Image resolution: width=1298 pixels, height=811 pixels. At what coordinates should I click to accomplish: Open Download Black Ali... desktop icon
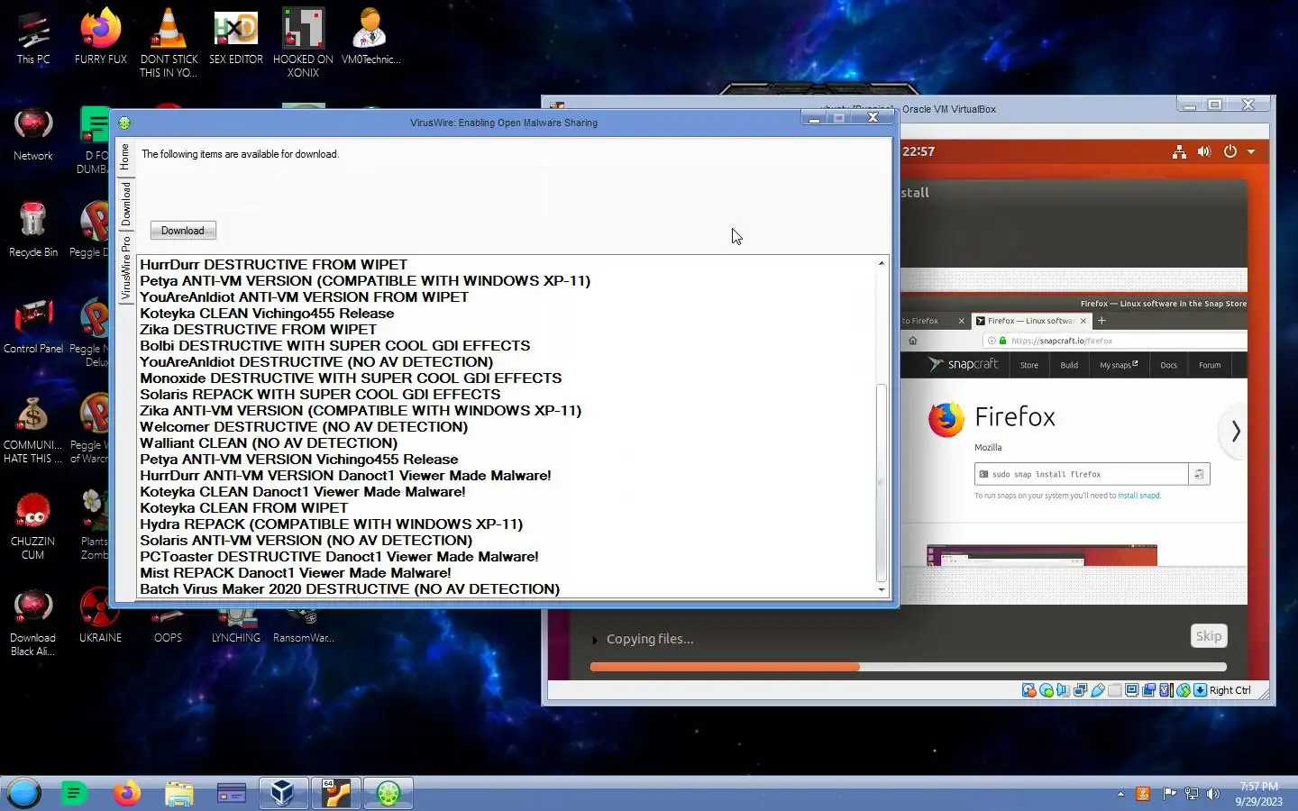pos(33,623)
